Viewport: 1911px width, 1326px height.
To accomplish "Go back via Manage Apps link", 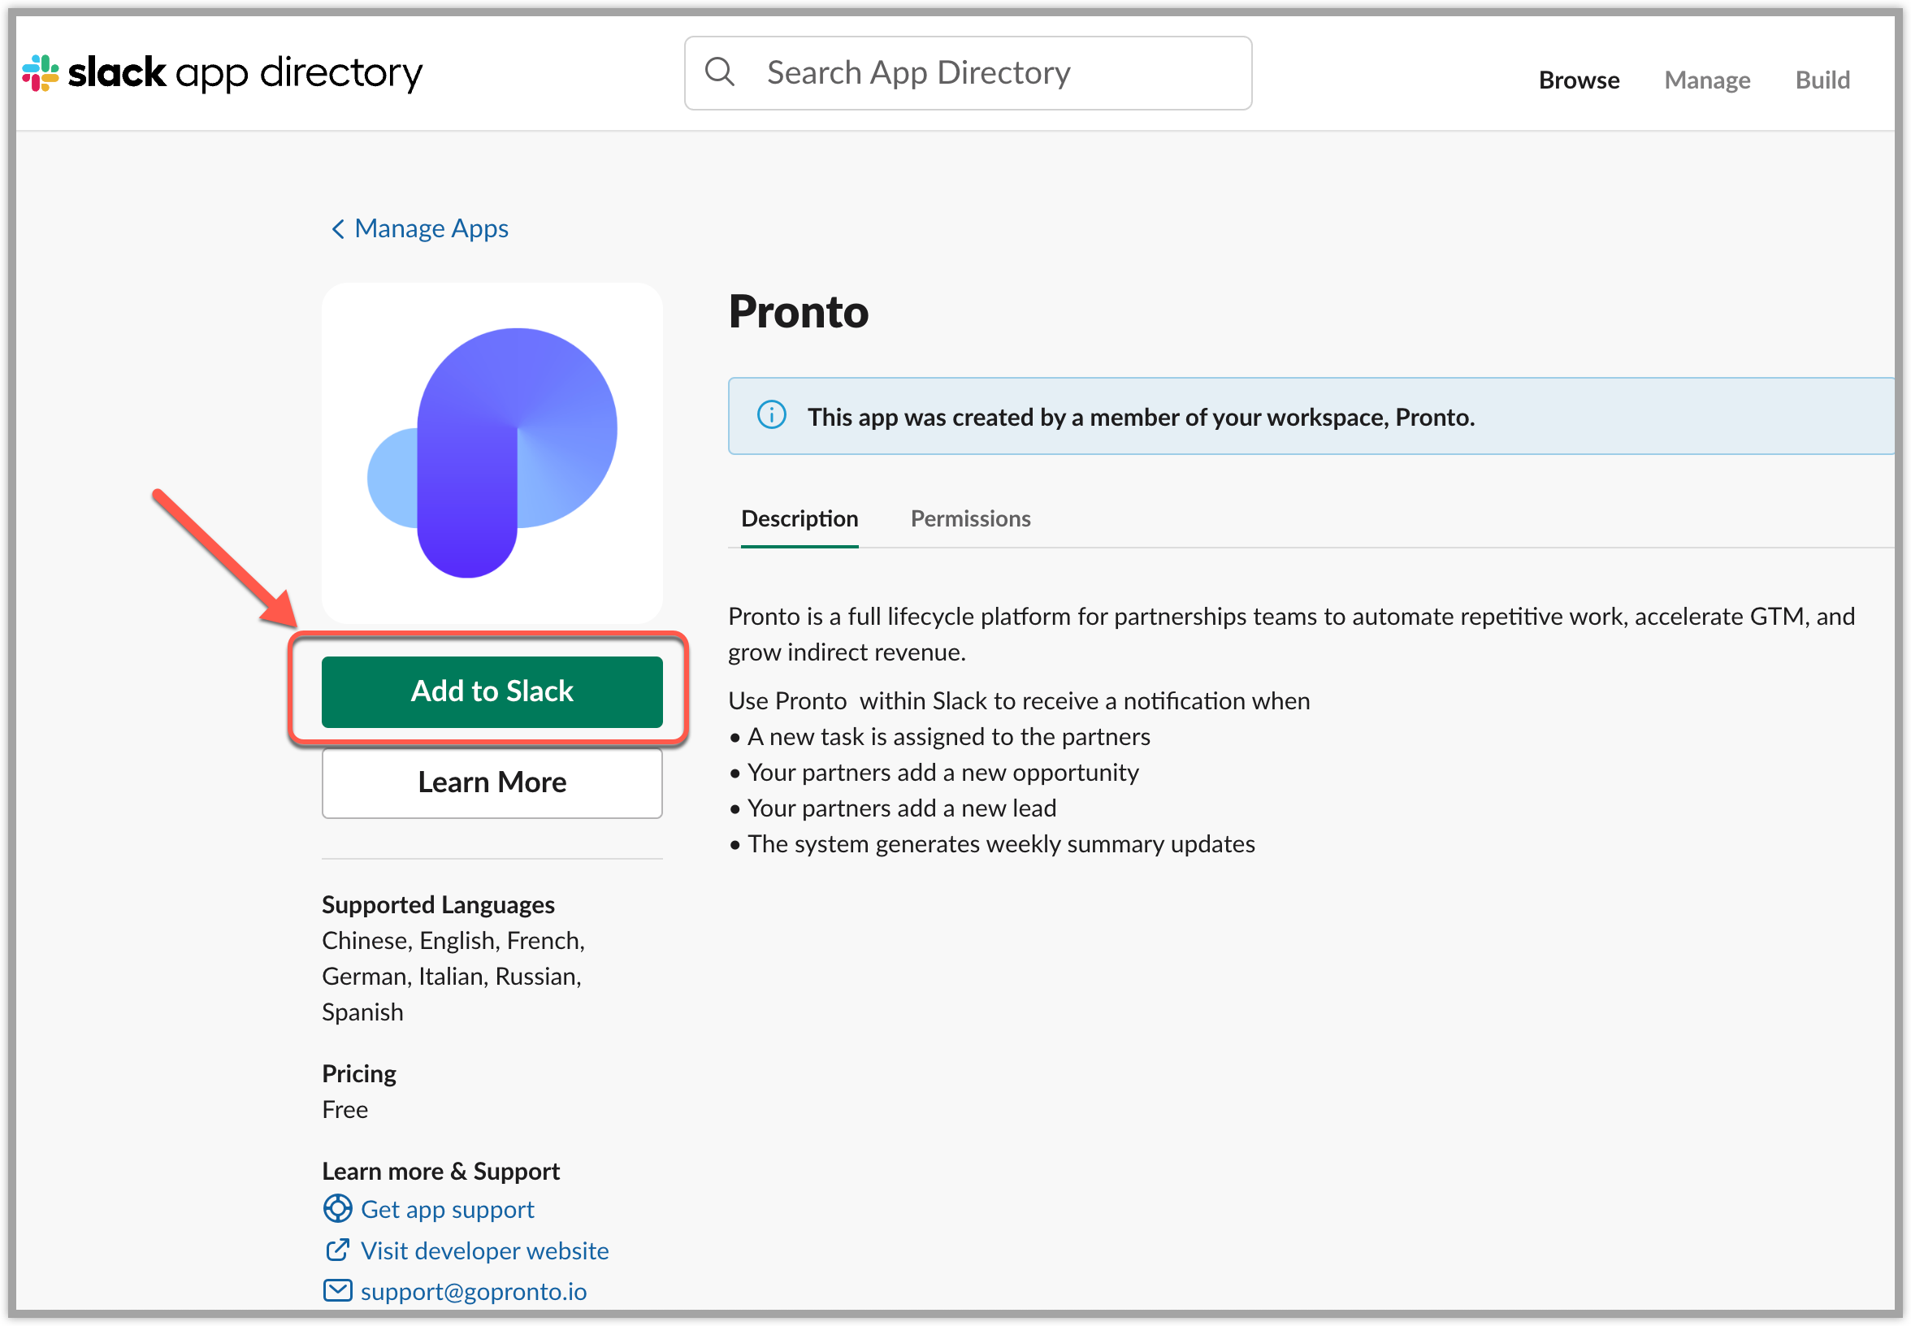I will tap(431, 228).
